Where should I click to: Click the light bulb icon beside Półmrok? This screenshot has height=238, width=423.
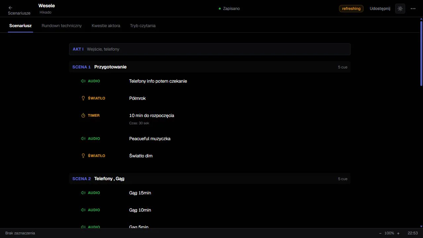click(83, 98)
